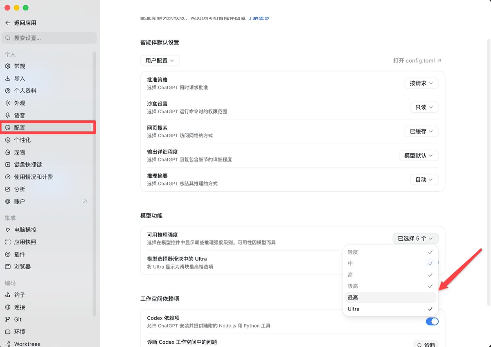This screenshot has width=491, height=347.
Task: Click 返回应用 to leave settings
Action: [x=21, y=23]
